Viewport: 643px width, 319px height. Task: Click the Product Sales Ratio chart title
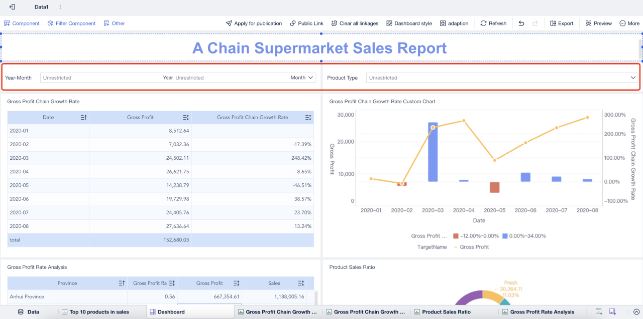pos(353,267)
